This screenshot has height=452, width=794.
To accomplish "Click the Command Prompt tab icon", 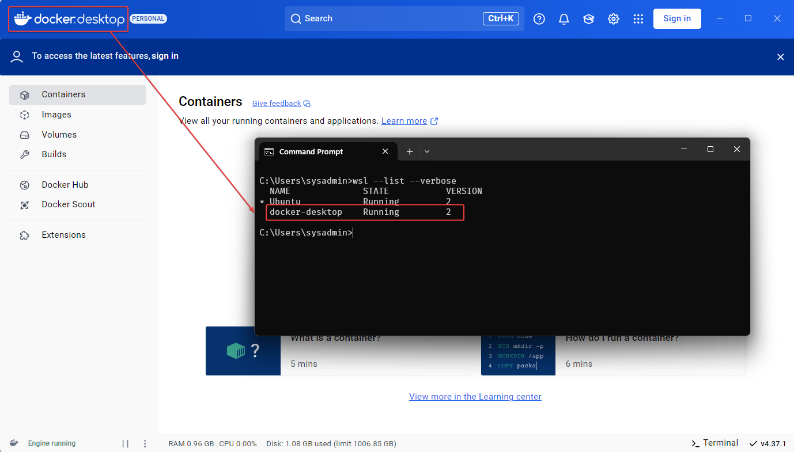I will [269, 152].
